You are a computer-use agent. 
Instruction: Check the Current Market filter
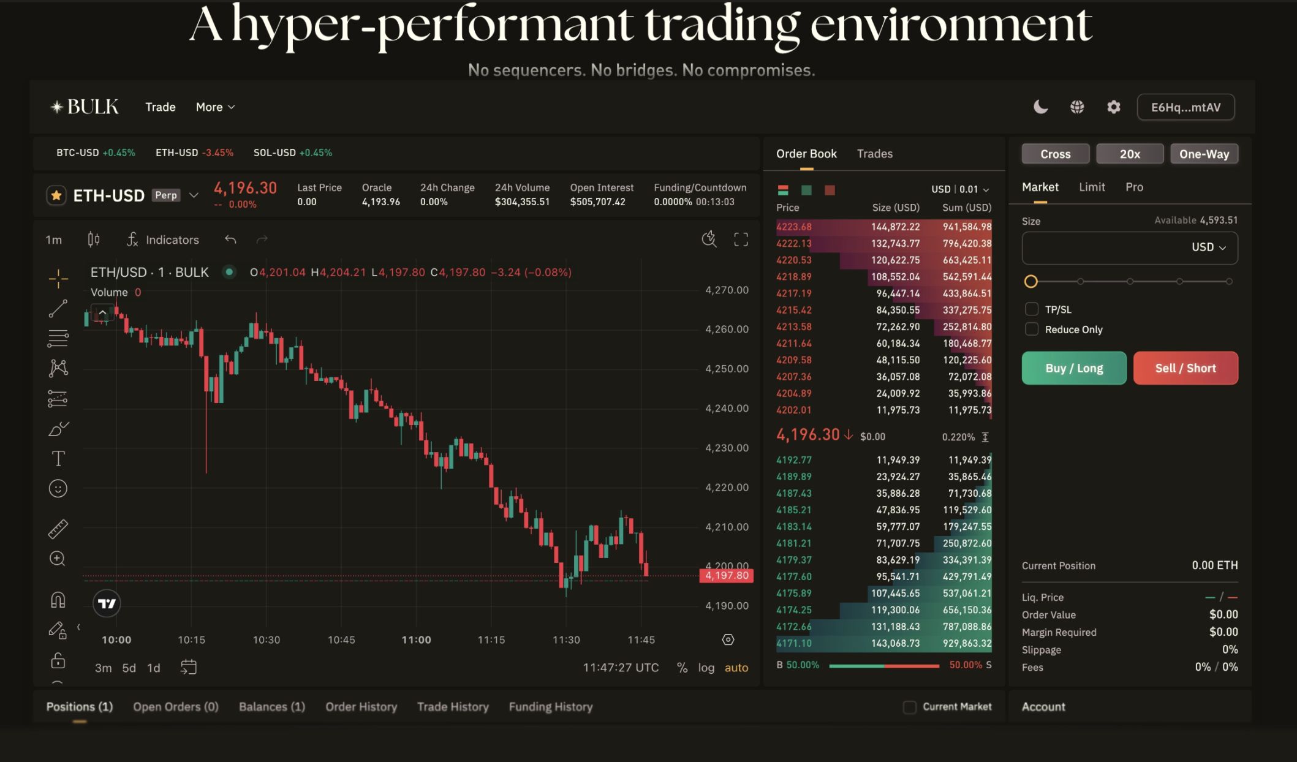pyautogui.click(x=909, y=706)
